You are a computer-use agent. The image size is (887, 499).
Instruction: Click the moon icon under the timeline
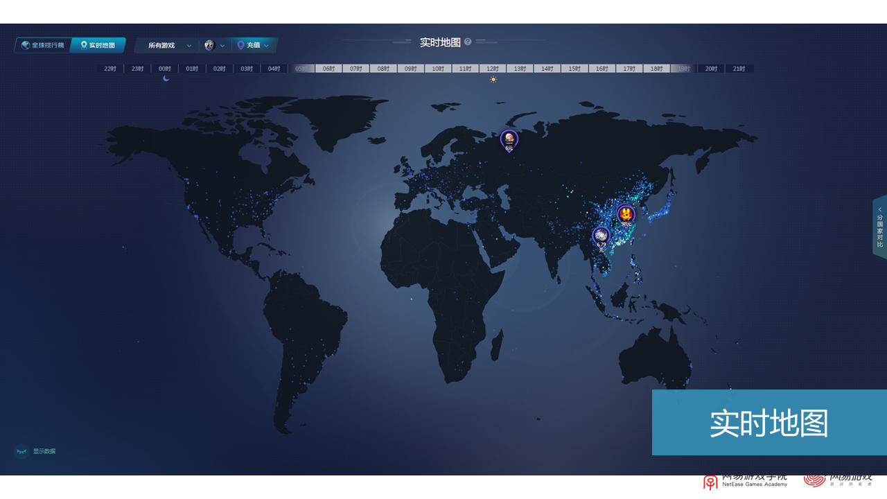(166, 78)
